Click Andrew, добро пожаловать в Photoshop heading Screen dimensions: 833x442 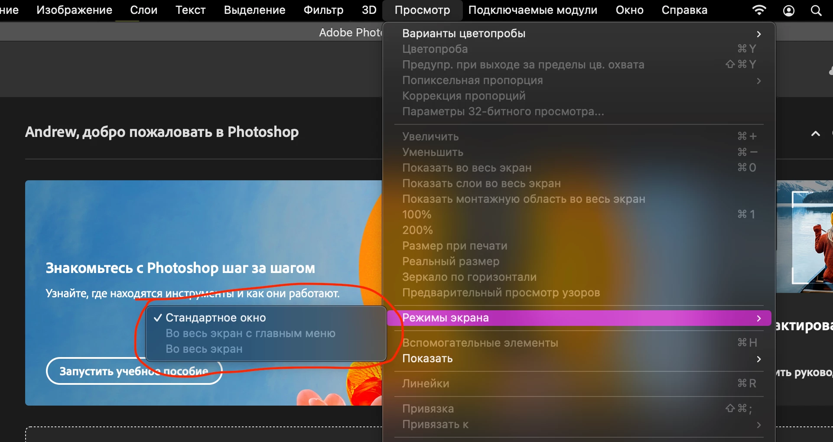point(162,132)
